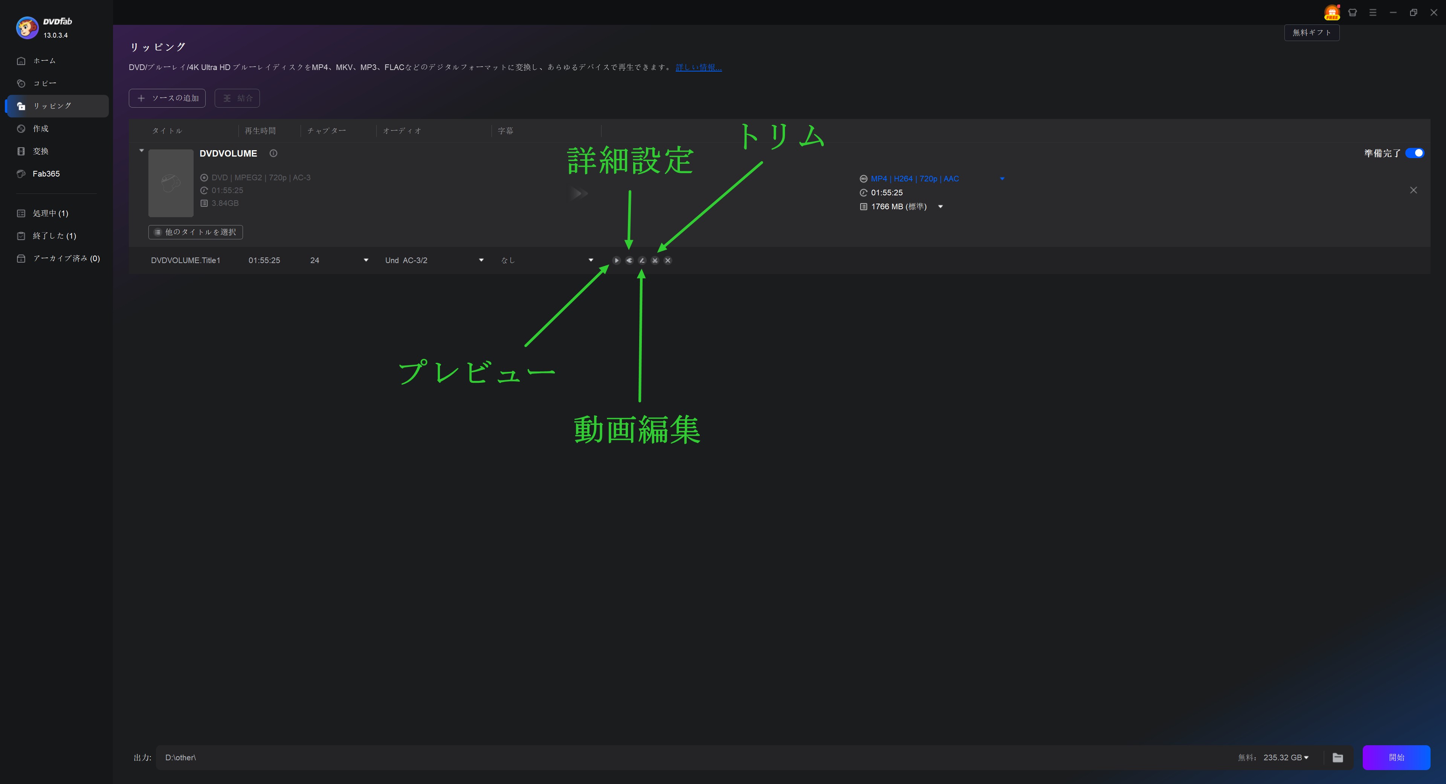
Task: Click the 1766 MB (標準) output size
Action: tap(899, 206)
